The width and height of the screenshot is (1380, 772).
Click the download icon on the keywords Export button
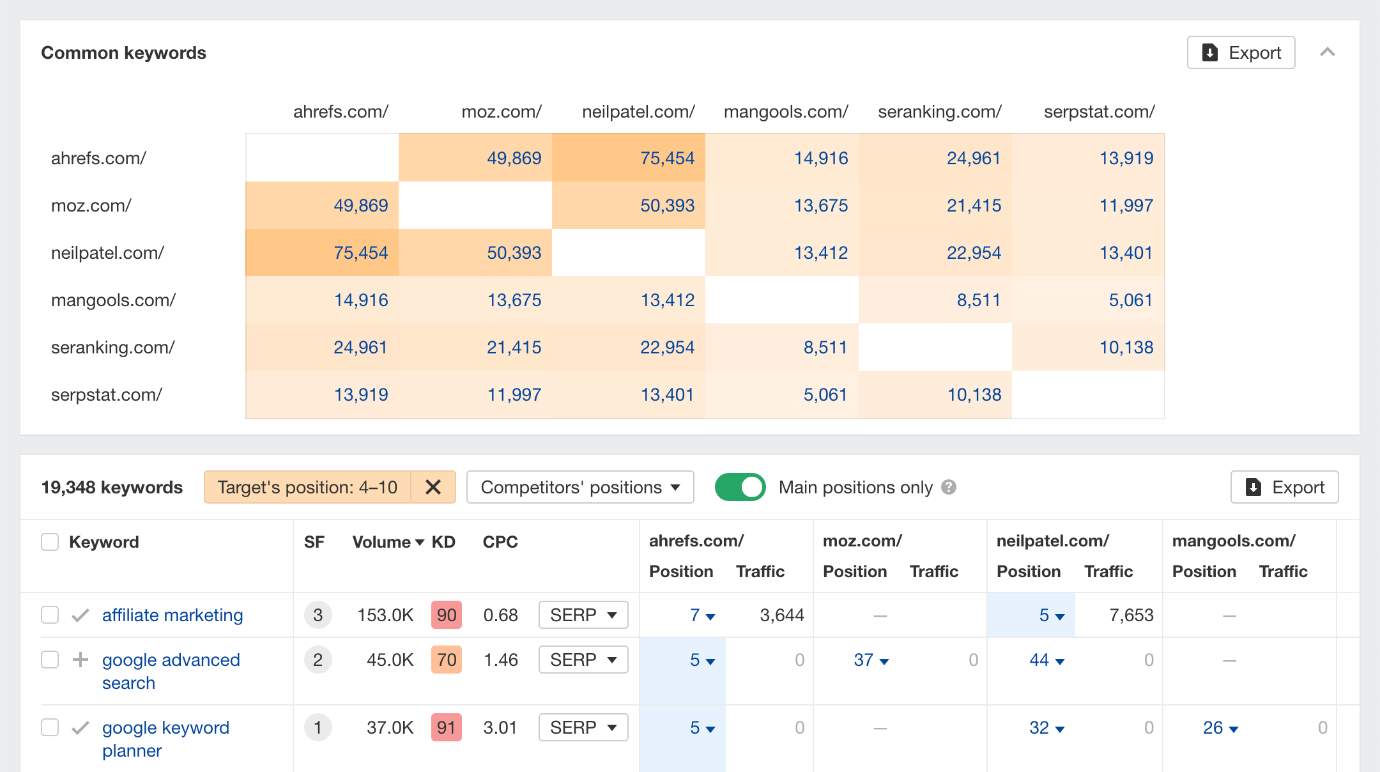1253,487
